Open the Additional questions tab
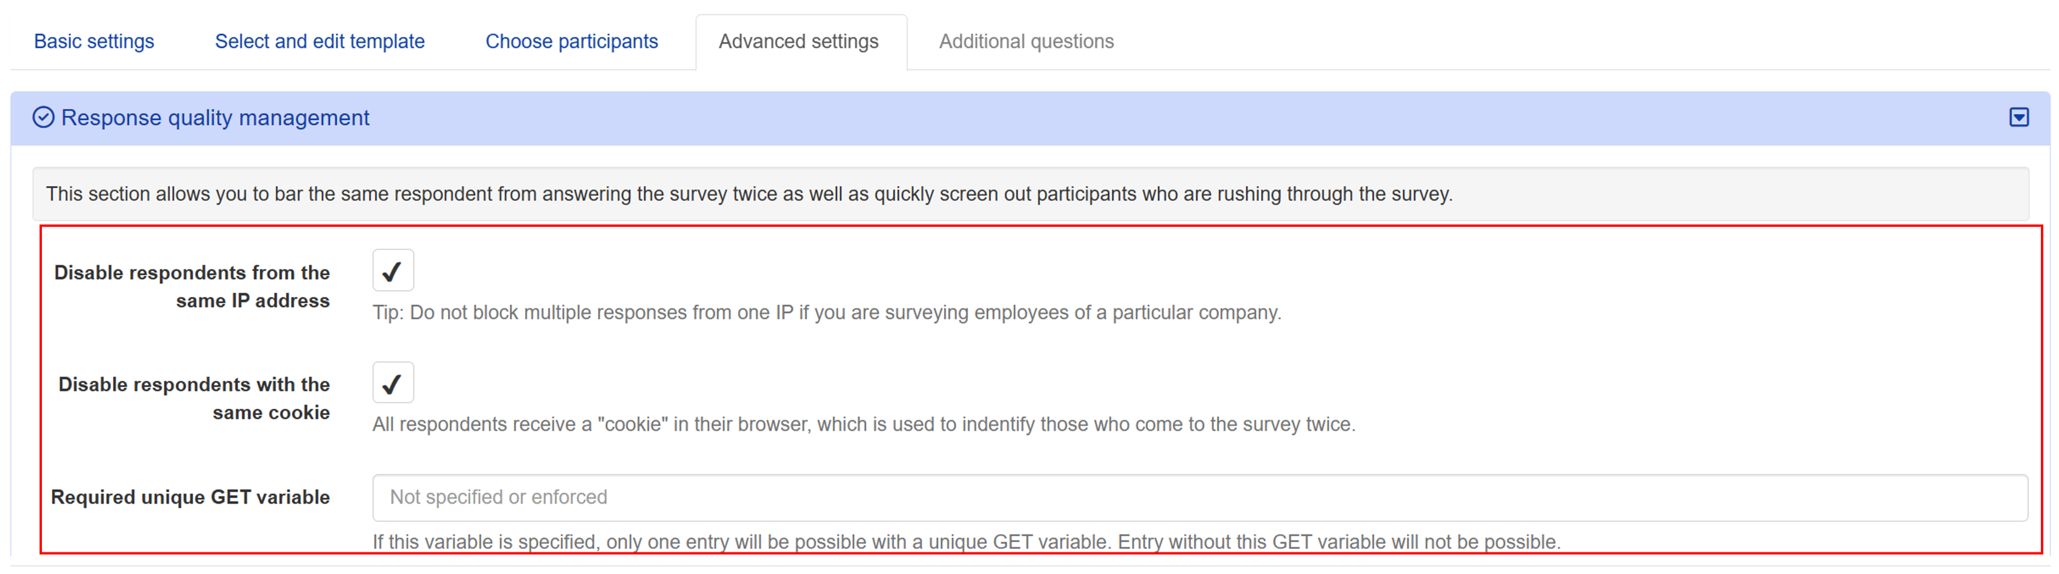 click(1026, 41)
